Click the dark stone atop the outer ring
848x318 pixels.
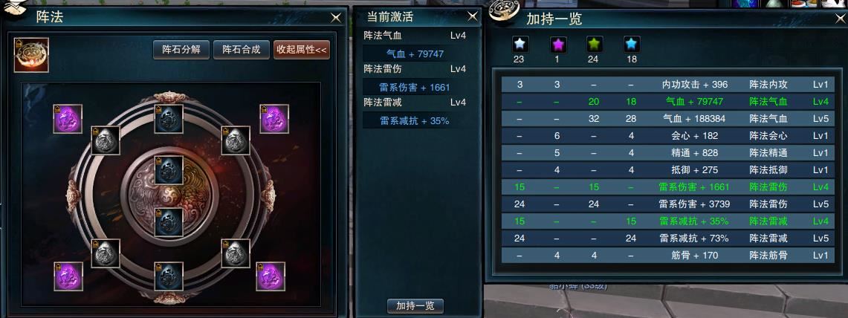pos(169,118)
